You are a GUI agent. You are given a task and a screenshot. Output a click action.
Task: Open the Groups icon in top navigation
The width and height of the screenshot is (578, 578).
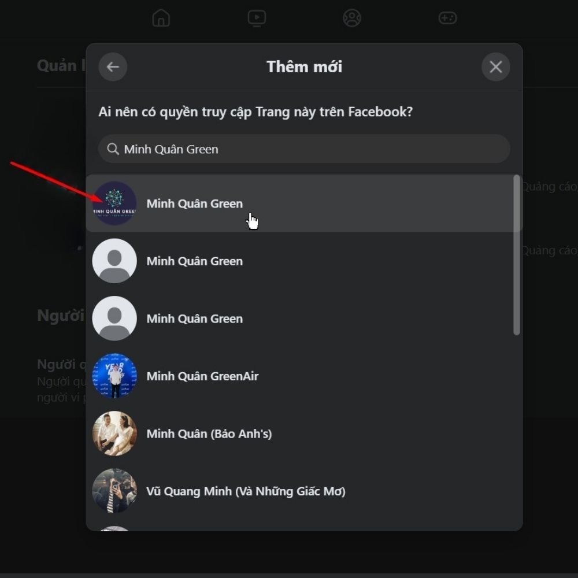351,18
